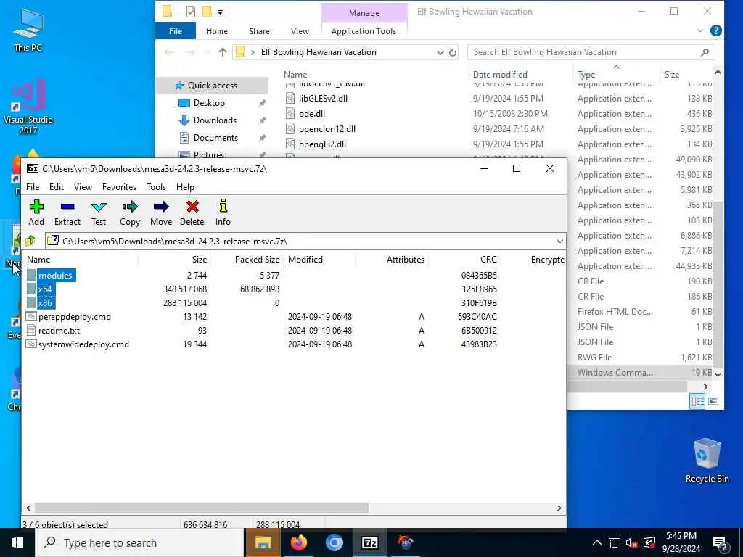Viewport: 743px width, 557px height.
Task: Open Desktop in Explorer navigation pane
Action: (x=209, y=103)
